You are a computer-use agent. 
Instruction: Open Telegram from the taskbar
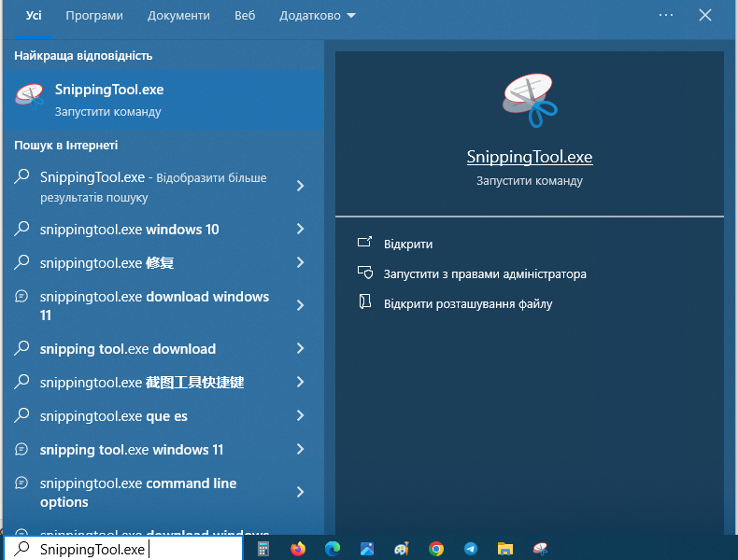coord(471,549)
